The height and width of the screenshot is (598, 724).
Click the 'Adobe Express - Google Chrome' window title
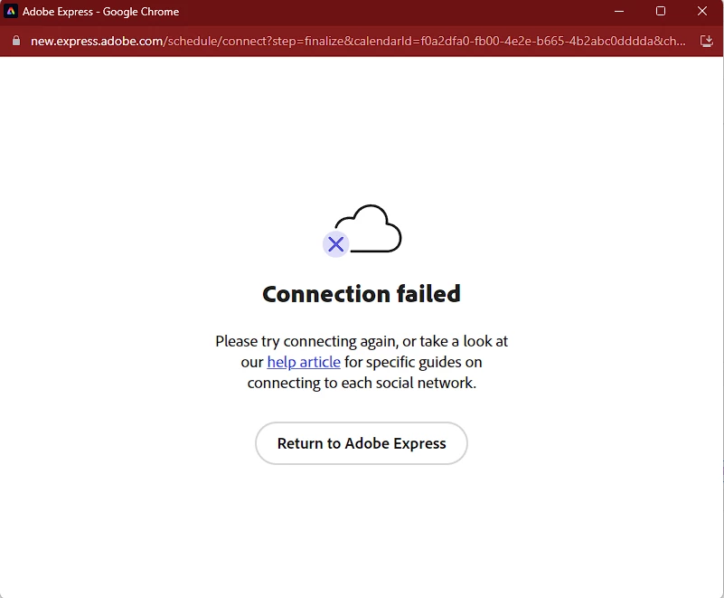tap(100, 12)
